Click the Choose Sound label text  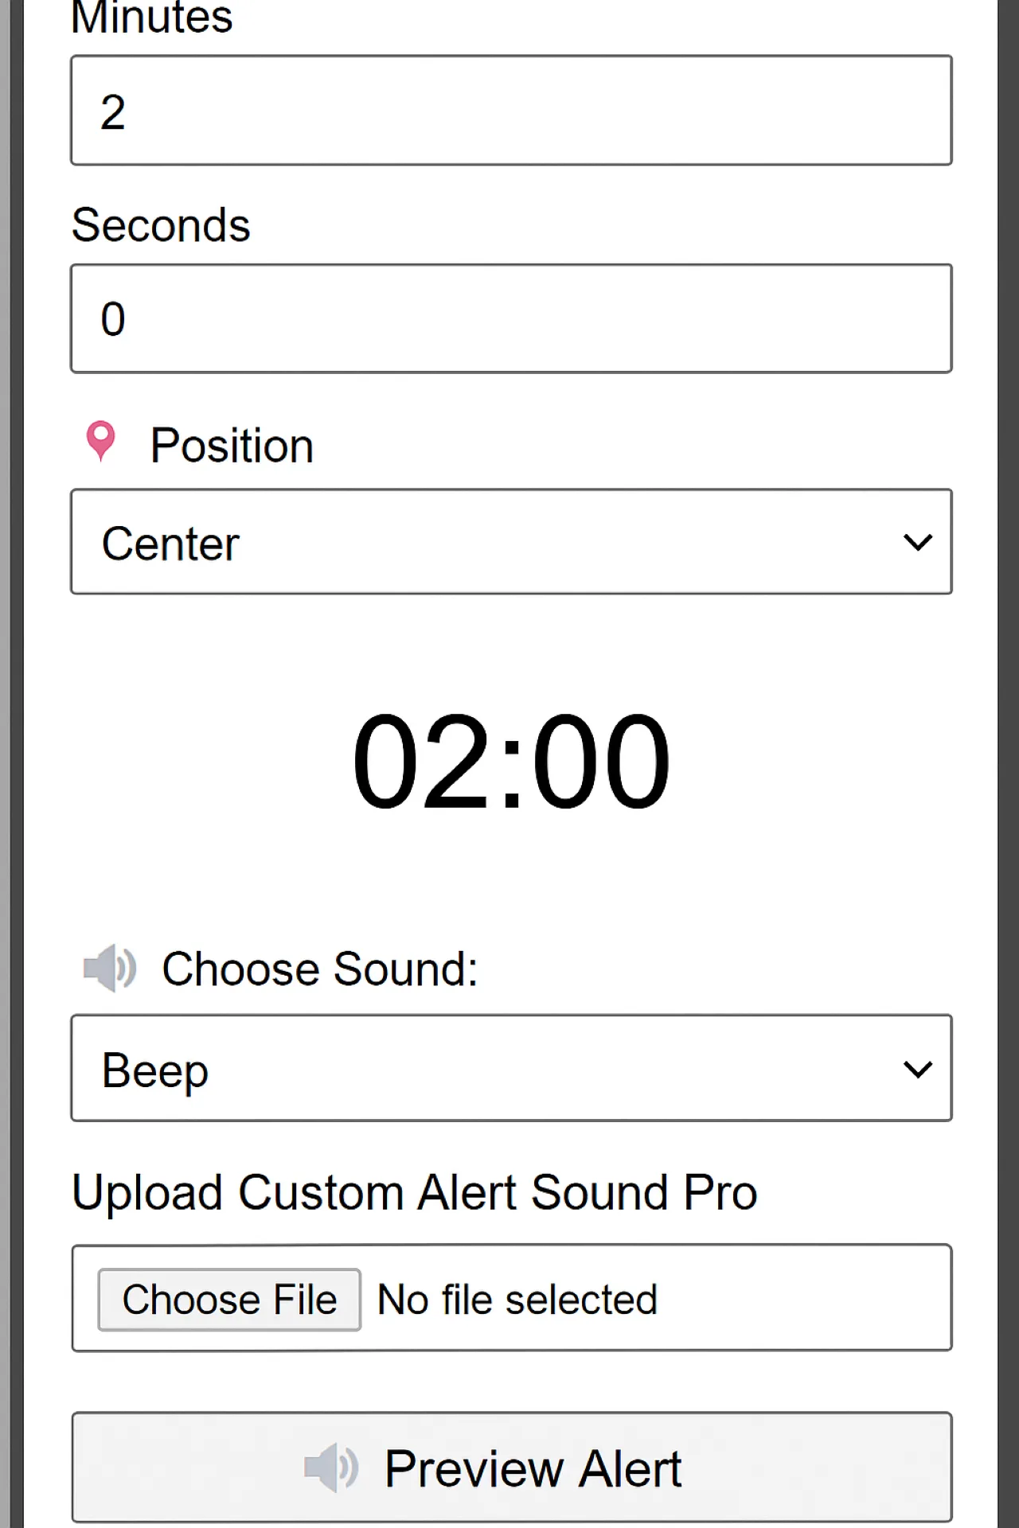319,968
